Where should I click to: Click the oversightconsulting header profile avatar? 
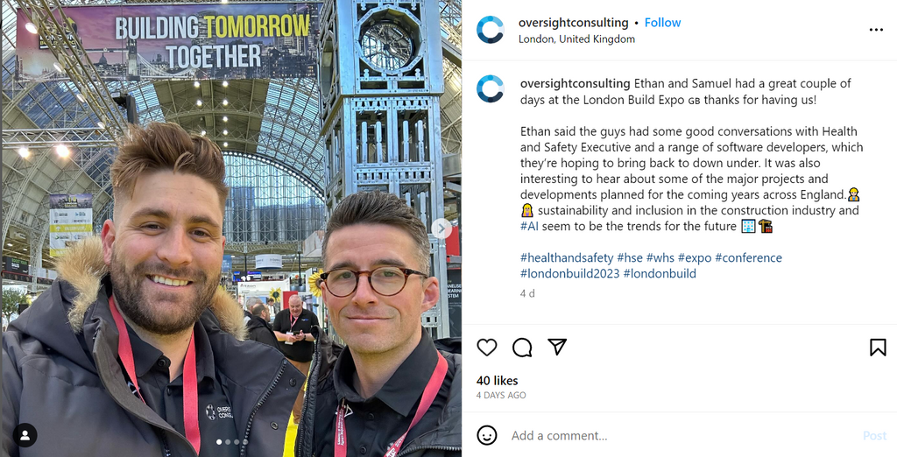tap(491, 30)
